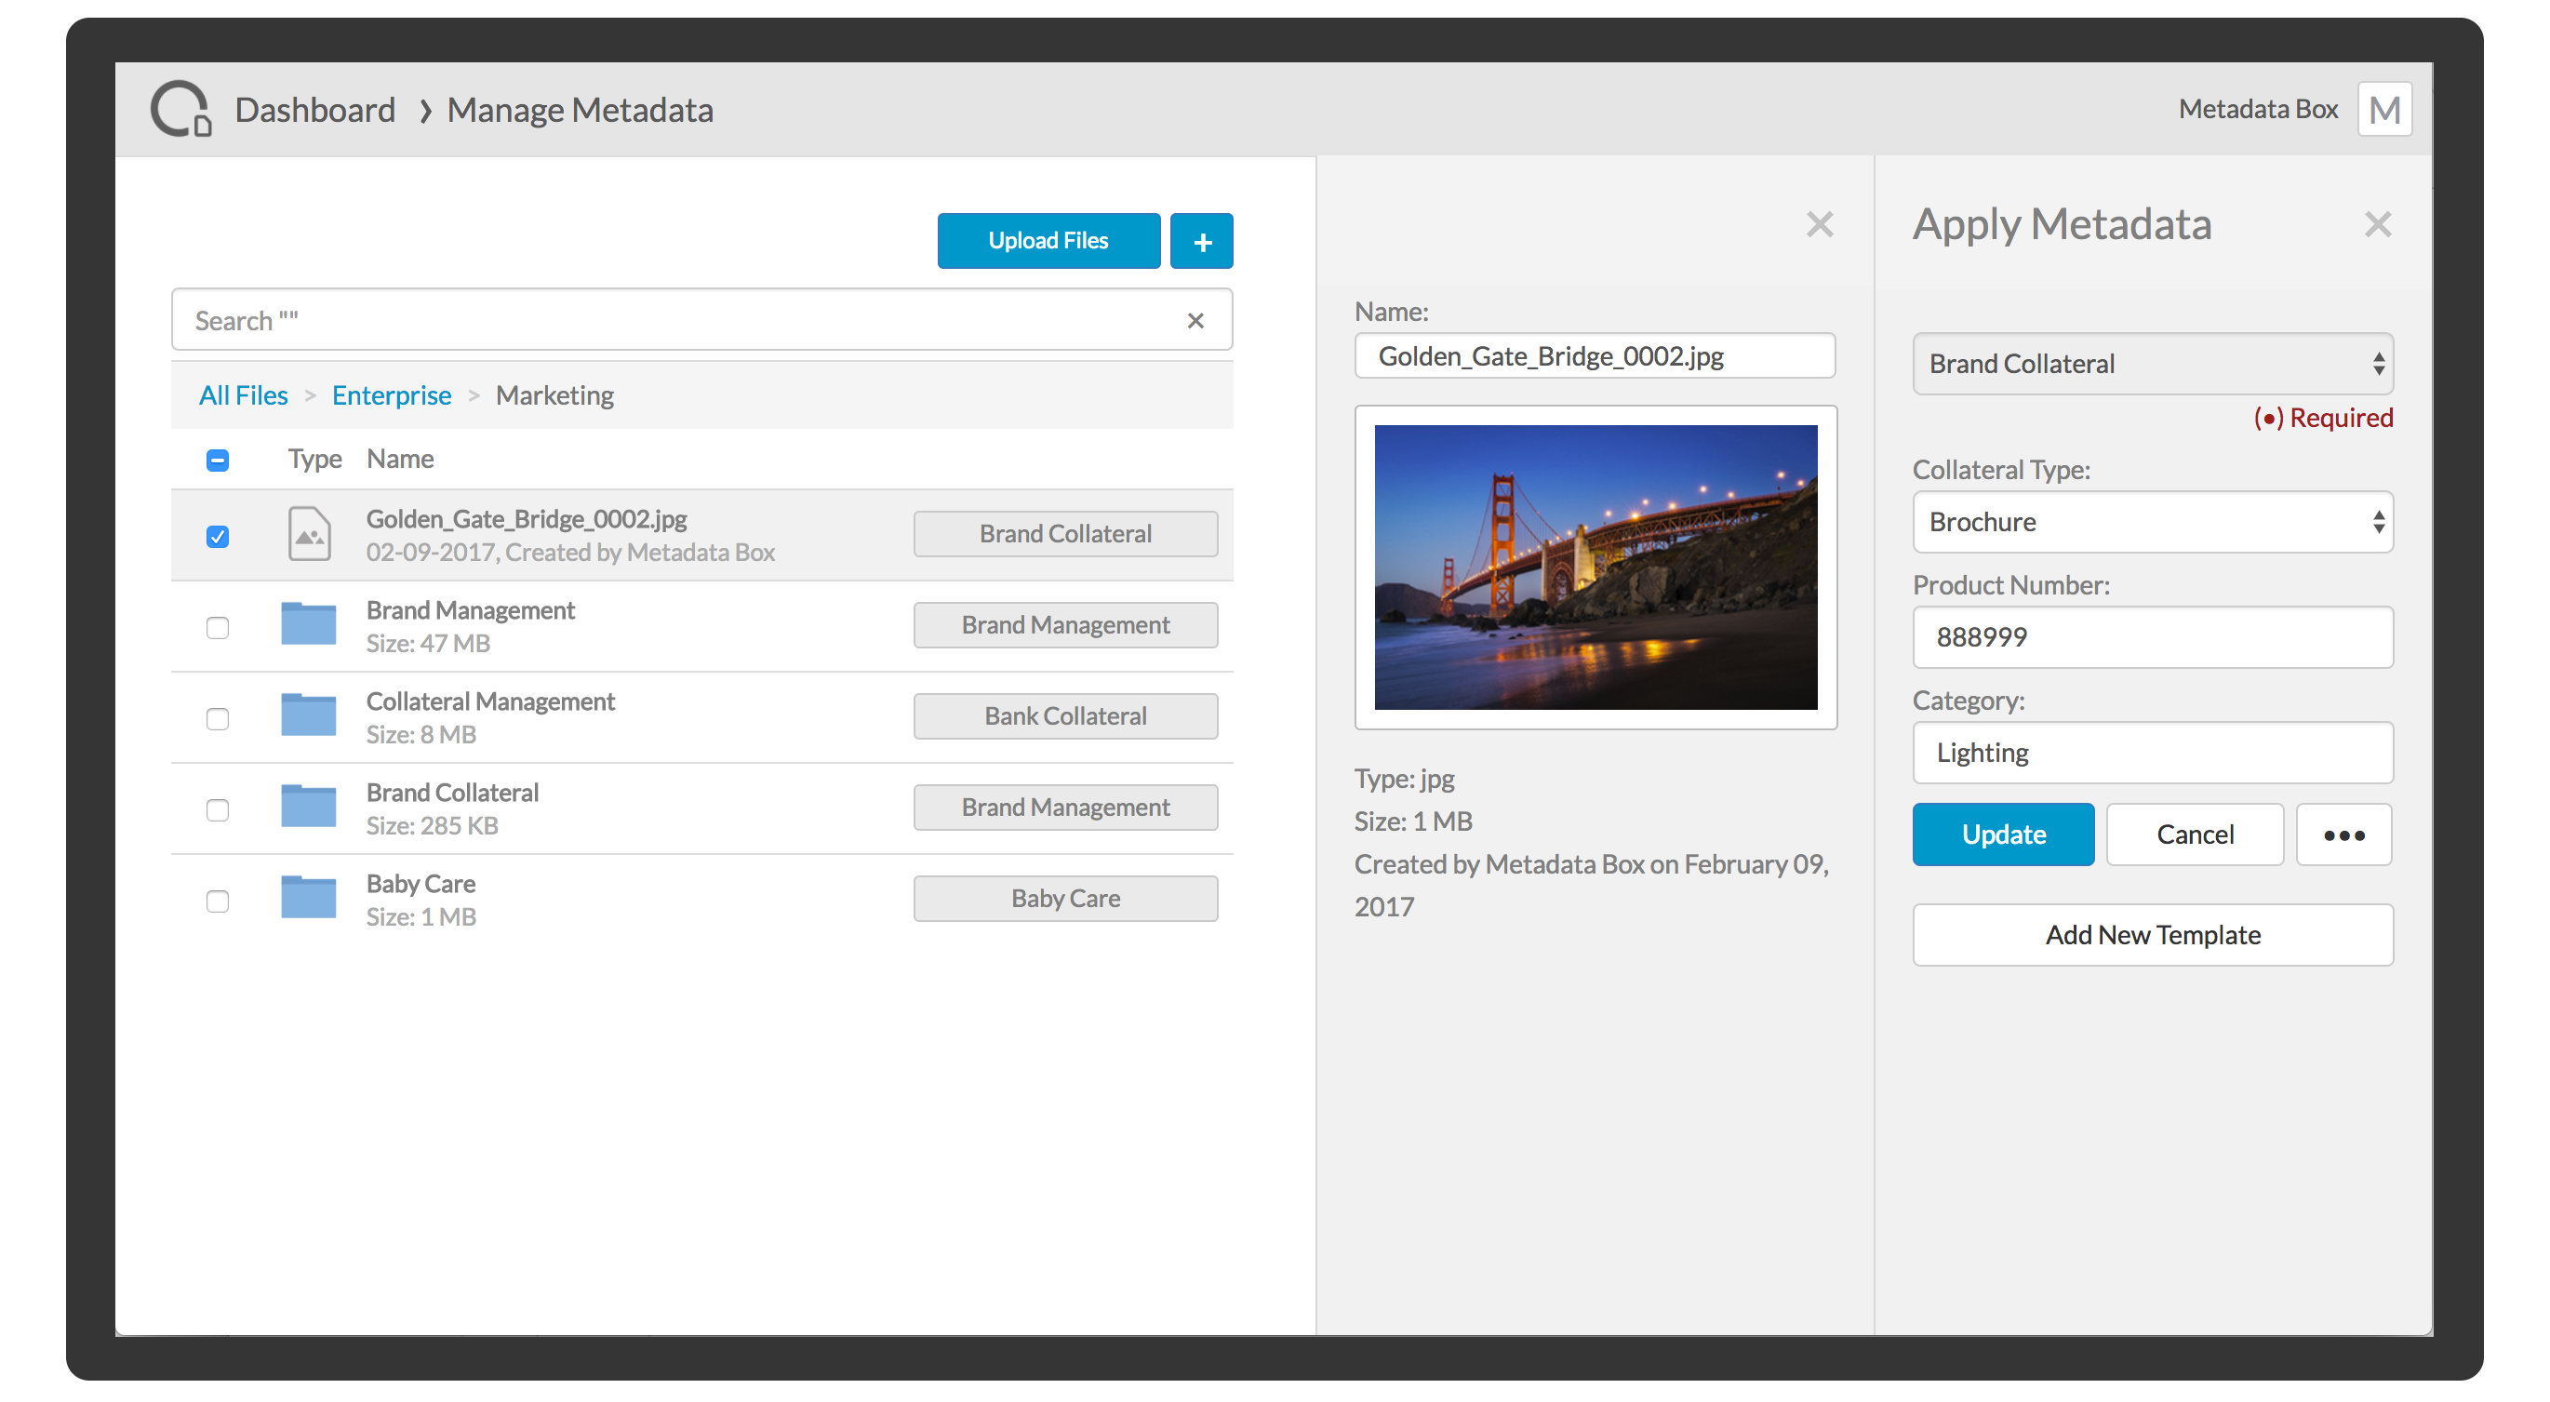
Task: Click the 'Size: 285 KB' text
Action: click(433, 826)
